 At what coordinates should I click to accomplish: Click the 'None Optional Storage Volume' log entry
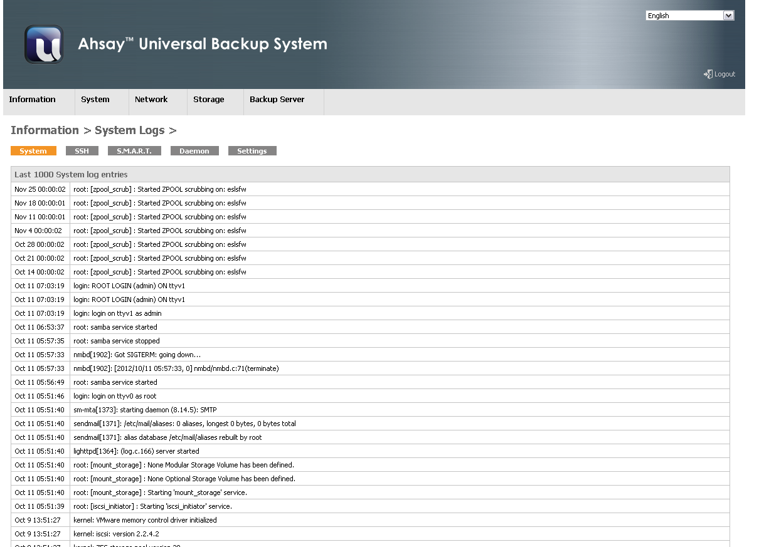184,479
